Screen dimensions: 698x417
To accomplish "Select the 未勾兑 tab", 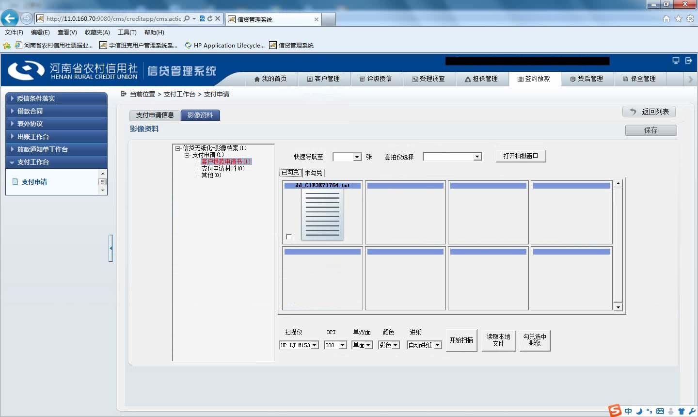I will 313,173.
